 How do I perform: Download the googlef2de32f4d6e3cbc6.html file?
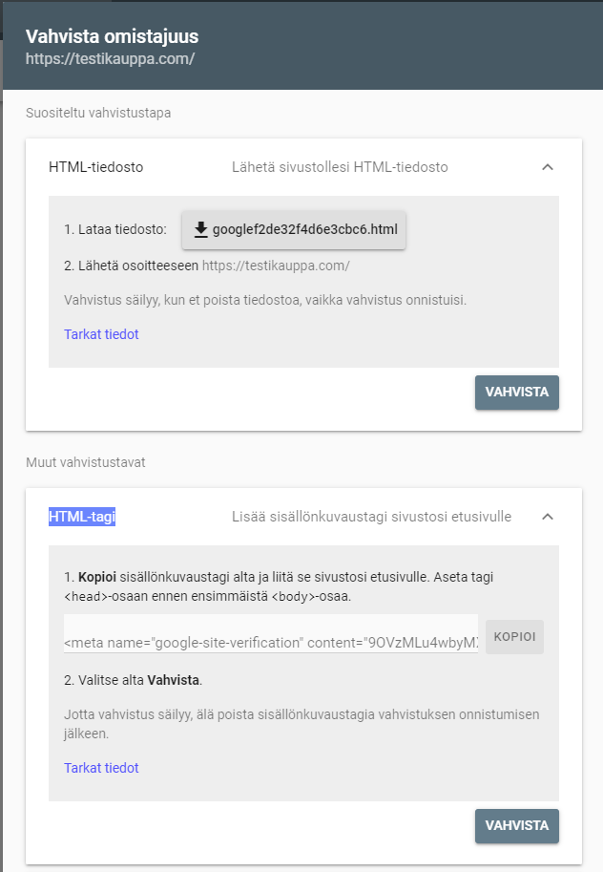[294, 229]
